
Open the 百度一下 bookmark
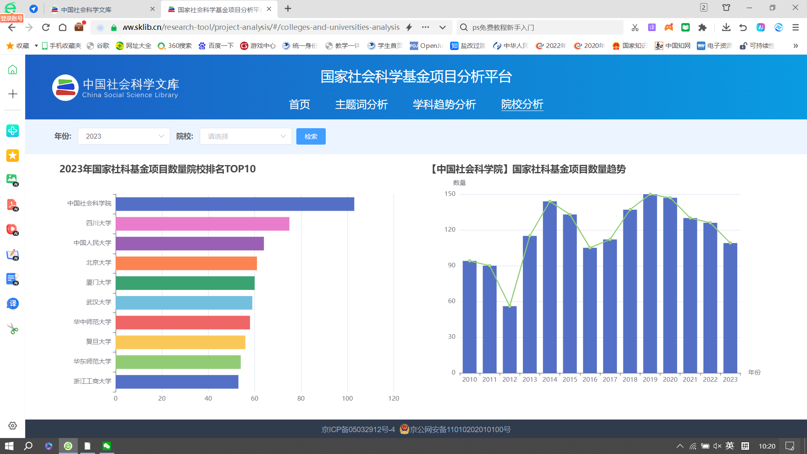(x=216, y=46)
